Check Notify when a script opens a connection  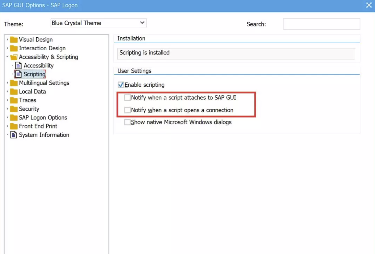click(x=127, y=110)
